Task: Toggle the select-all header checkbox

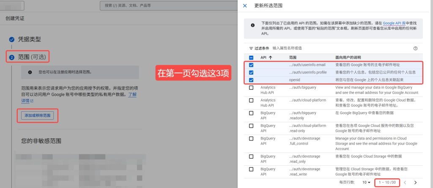Action: [x=251, y=57]
